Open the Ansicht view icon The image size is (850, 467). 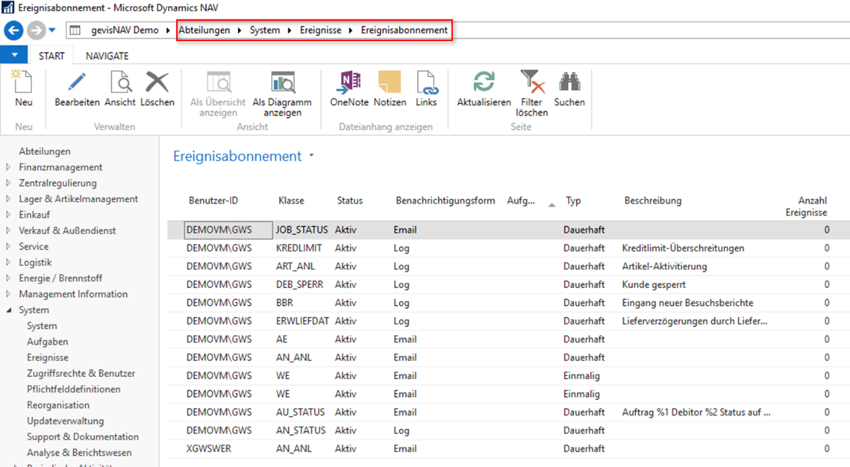pyautogui.click(x=120, y=83)
